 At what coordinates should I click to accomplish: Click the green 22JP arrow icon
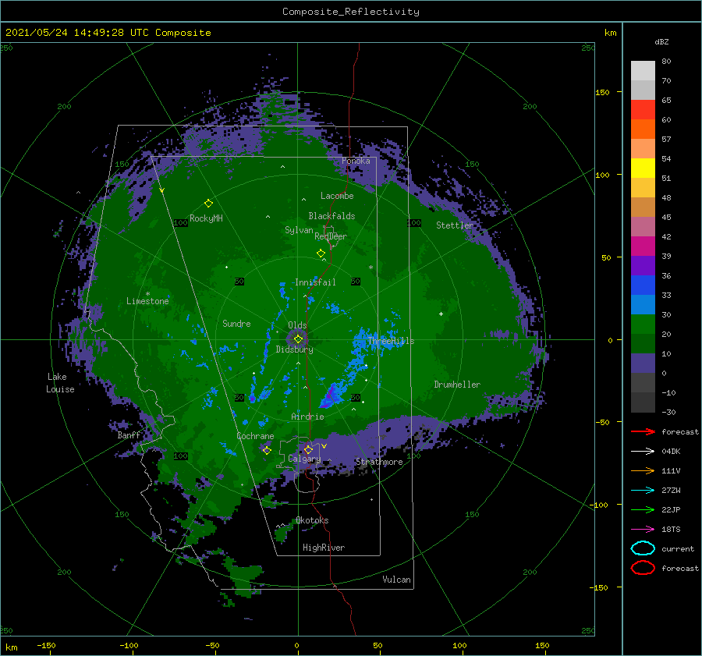tap(643, 509)
